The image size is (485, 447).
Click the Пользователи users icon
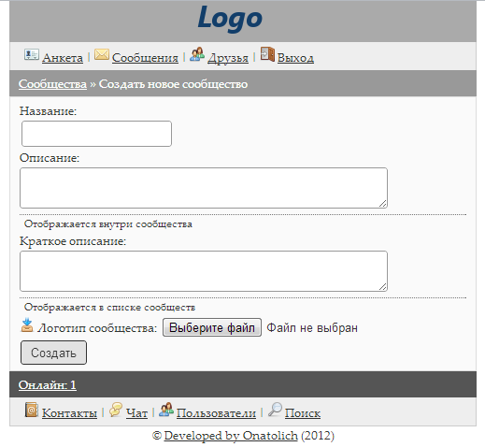click(166, 410)
